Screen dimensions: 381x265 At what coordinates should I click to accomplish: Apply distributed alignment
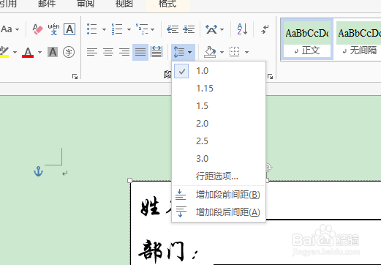tap(156, 52)
